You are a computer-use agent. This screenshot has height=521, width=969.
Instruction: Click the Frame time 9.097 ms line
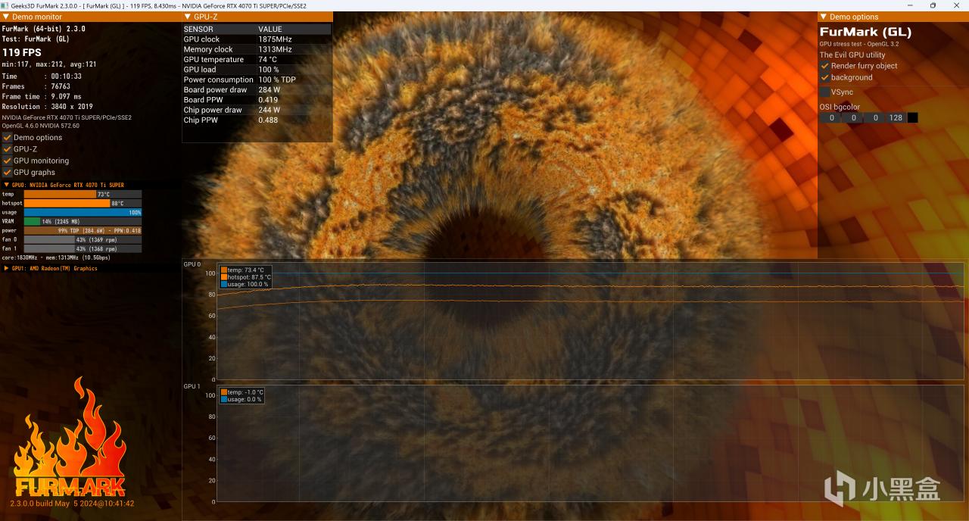[42, 96]
